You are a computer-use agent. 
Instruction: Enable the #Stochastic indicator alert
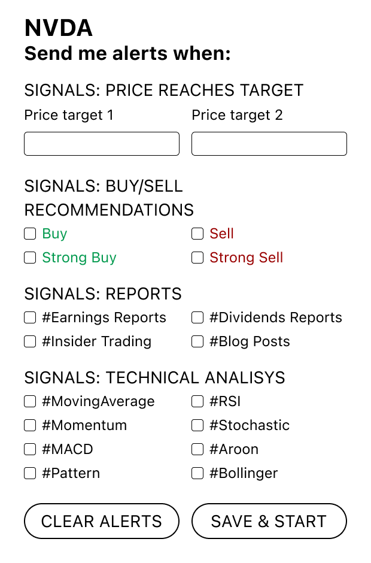tap(197, 425)
